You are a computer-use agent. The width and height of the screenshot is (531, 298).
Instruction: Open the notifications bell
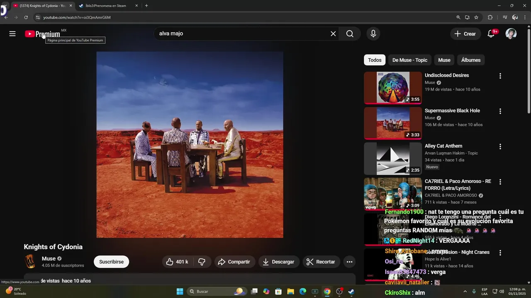click(491, 34)
